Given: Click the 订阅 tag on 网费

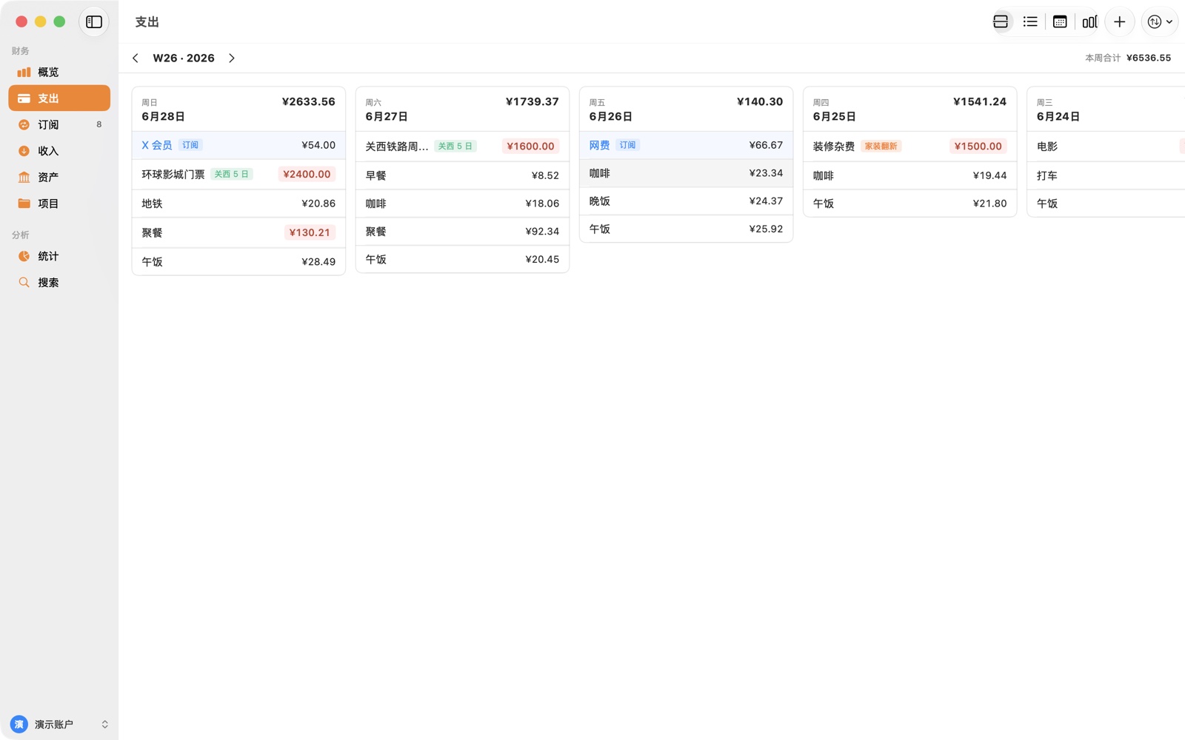Looking at the screenshot, I should tap(627, 145).
